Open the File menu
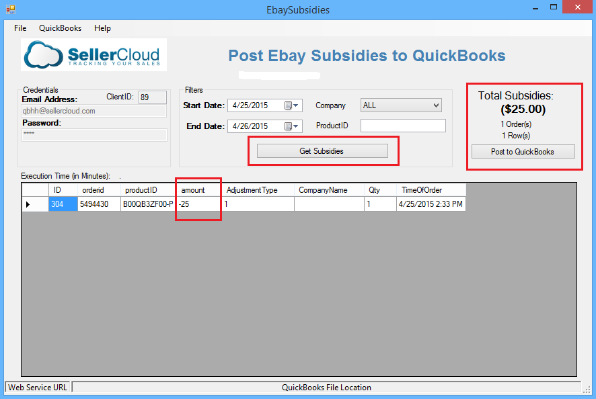Screen dimensions: 596x399 coord(20,28)
